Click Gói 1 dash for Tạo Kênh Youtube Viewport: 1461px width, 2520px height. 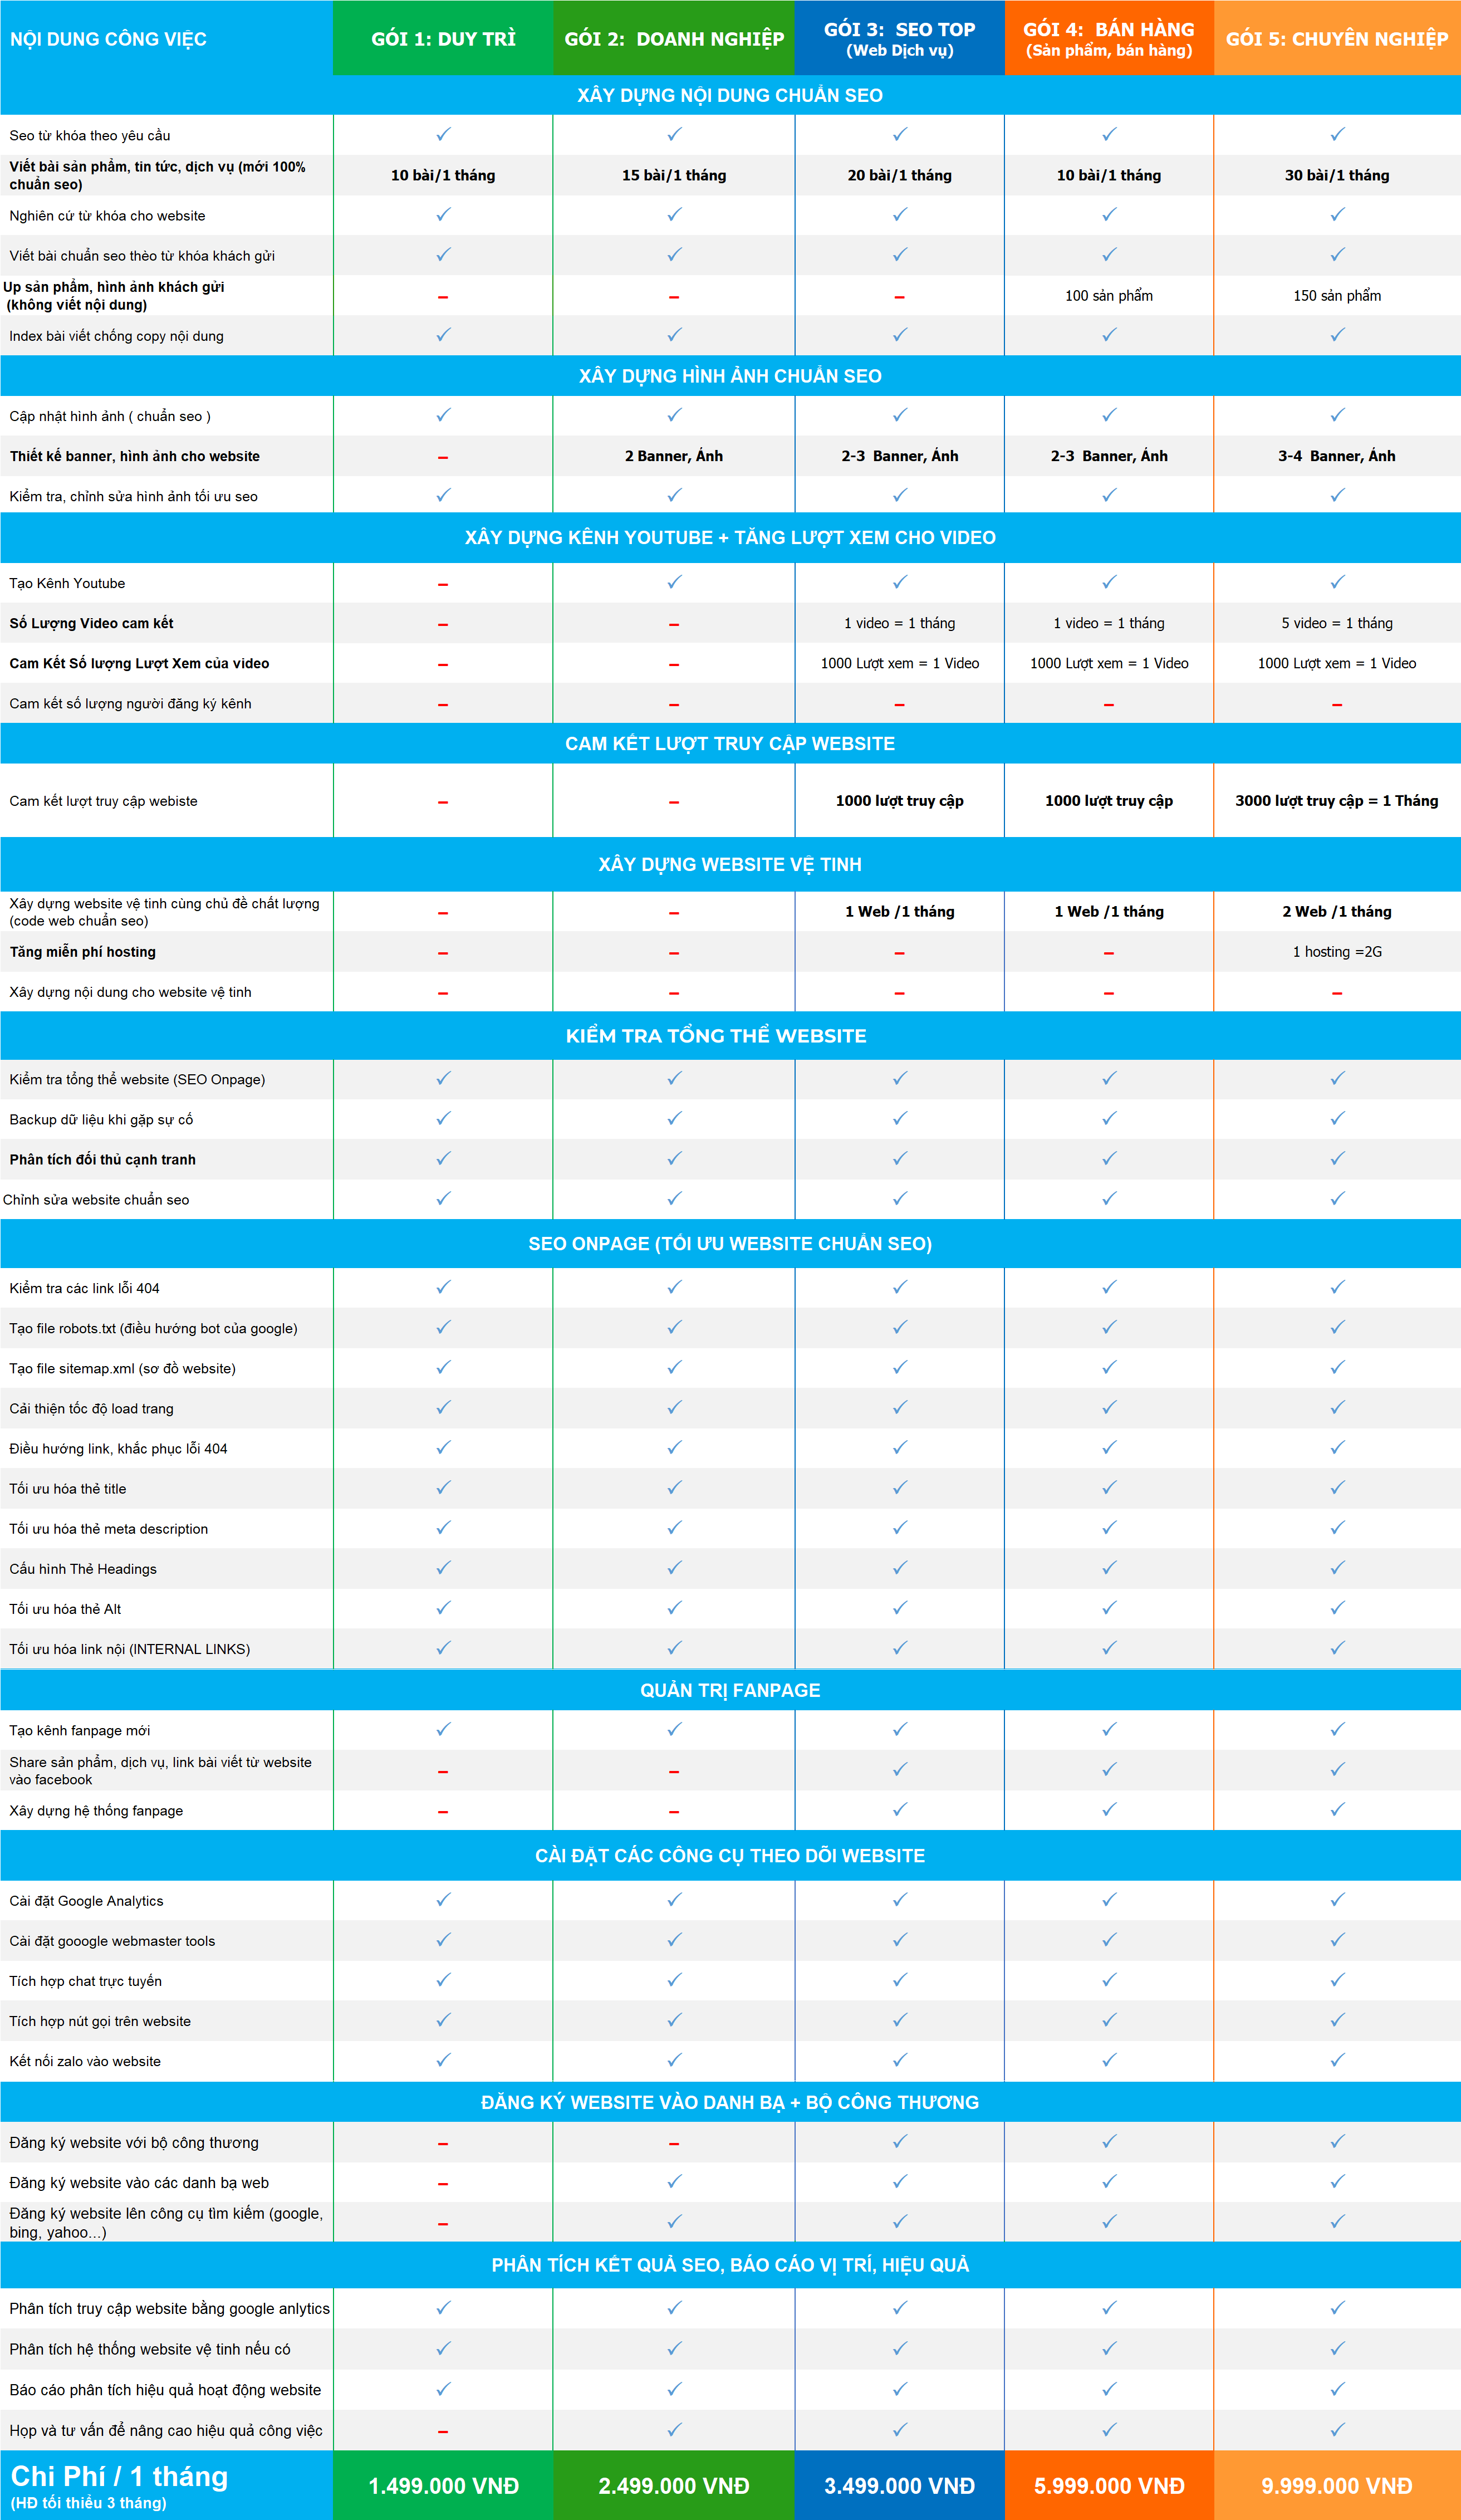[x=443, y=584]
